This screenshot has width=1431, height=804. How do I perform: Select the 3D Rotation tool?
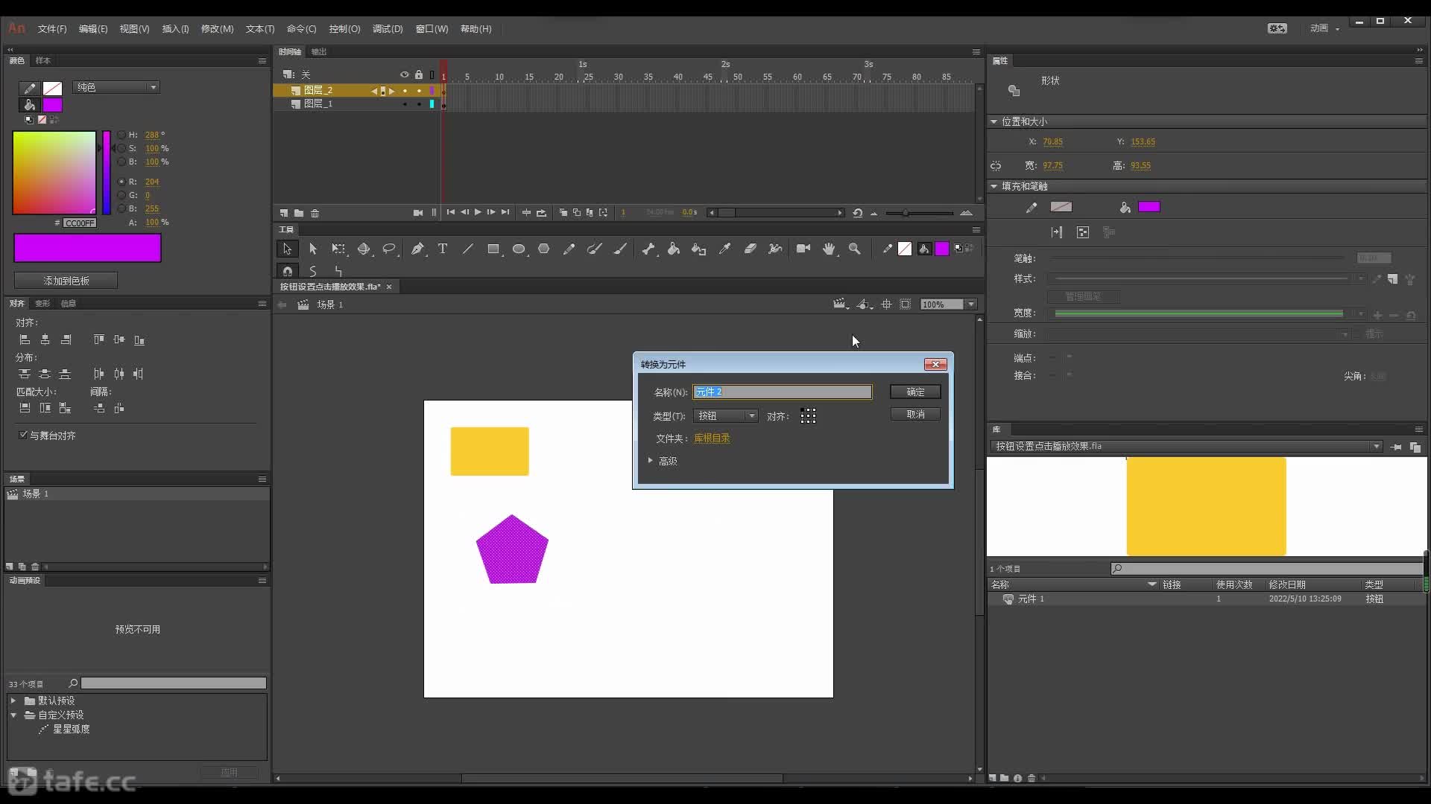point(364,249)
